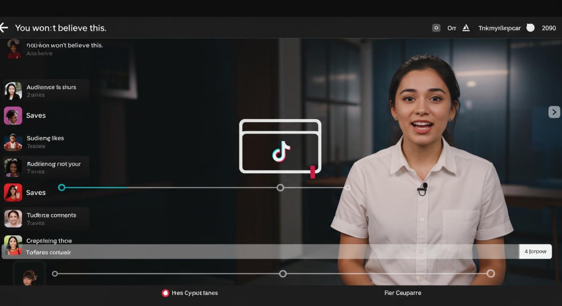Screen dimensions: 562x306
Task: Click the pink avatar beside first 'Saves'
Action: pyautogui.click(x=13, y=116)
